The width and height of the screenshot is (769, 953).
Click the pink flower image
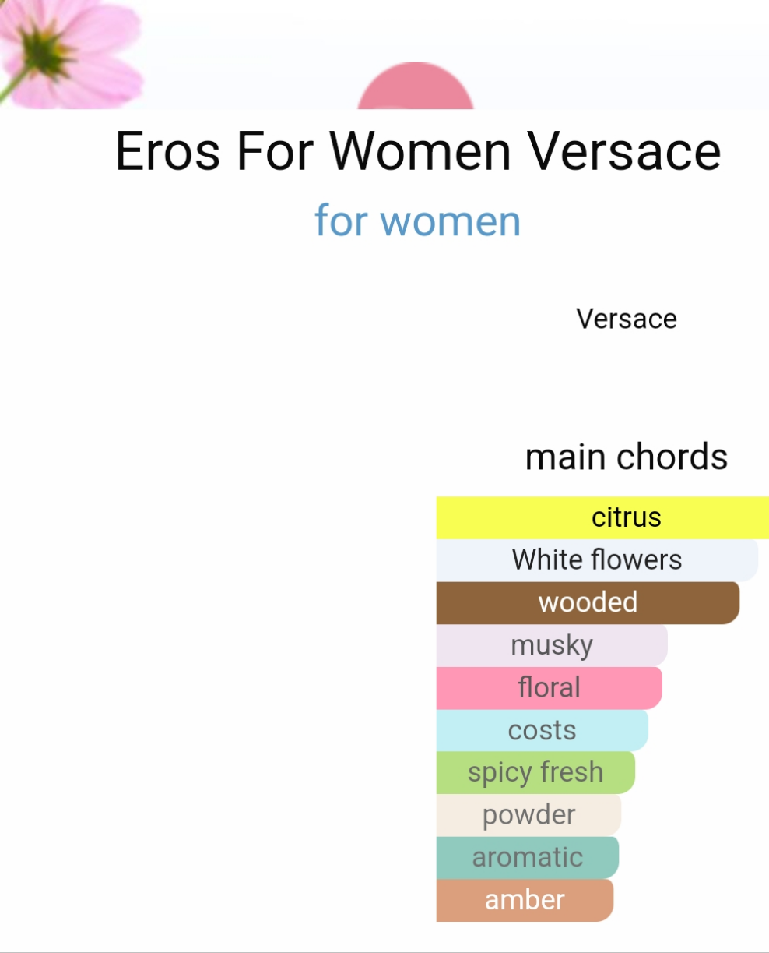(x=70, y=53)
